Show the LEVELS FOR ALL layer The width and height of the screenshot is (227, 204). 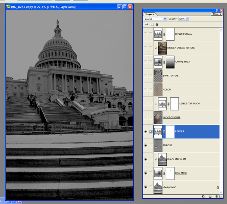(145, 34)
